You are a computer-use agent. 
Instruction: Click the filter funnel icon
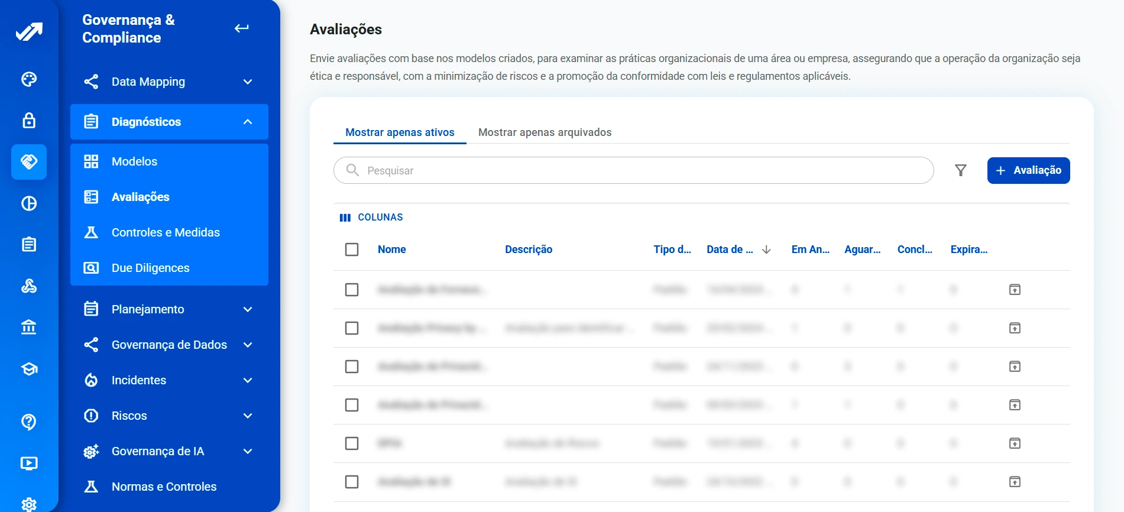(960, 170)
